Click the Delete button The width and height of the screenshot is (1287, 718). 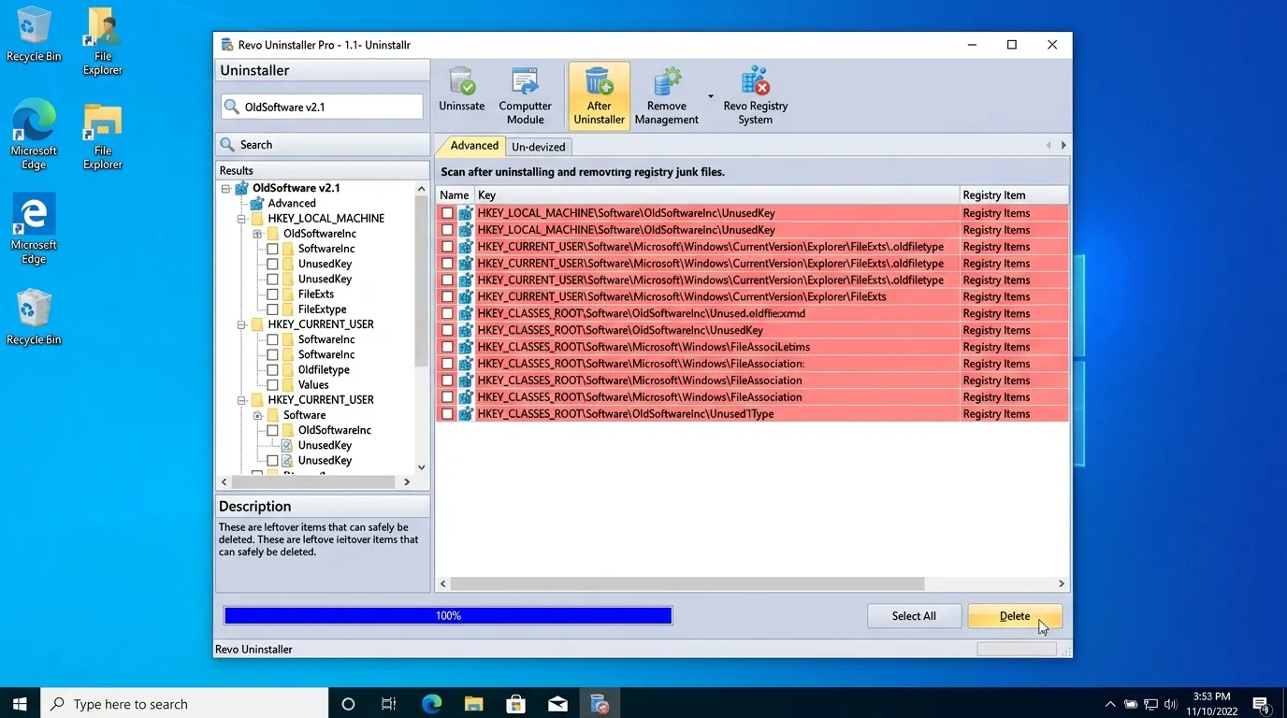click(1015, 616)
